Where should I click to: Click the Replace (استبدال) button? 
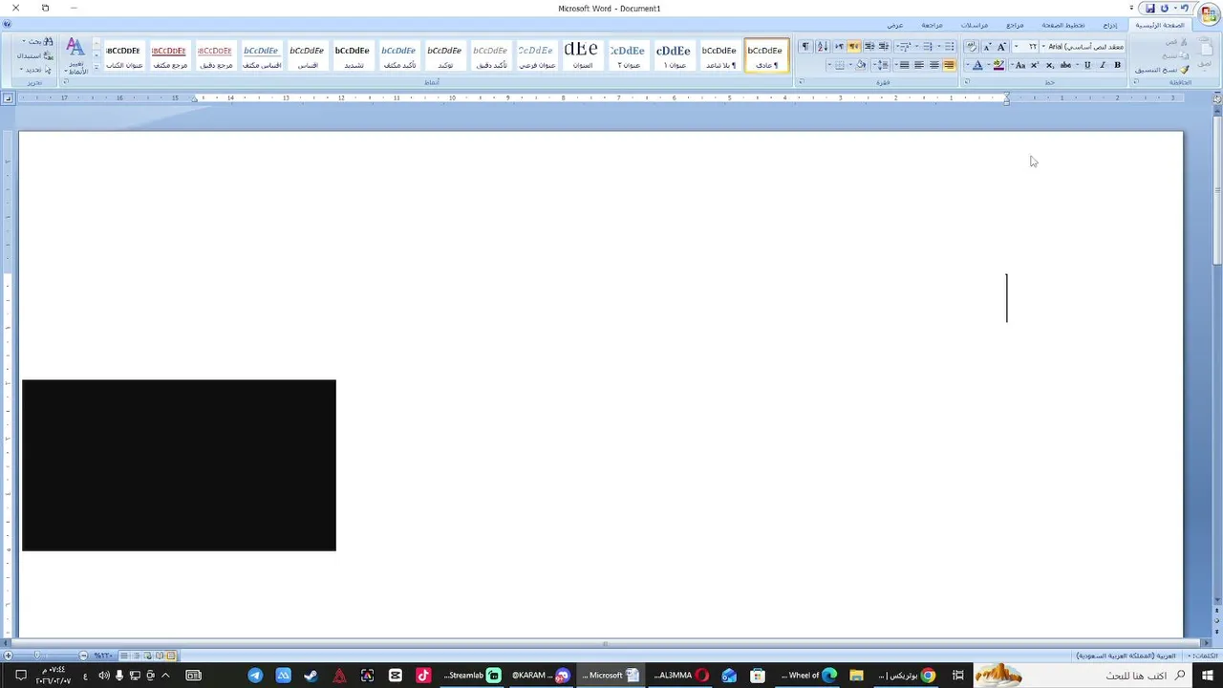click(x=35, y=56)
